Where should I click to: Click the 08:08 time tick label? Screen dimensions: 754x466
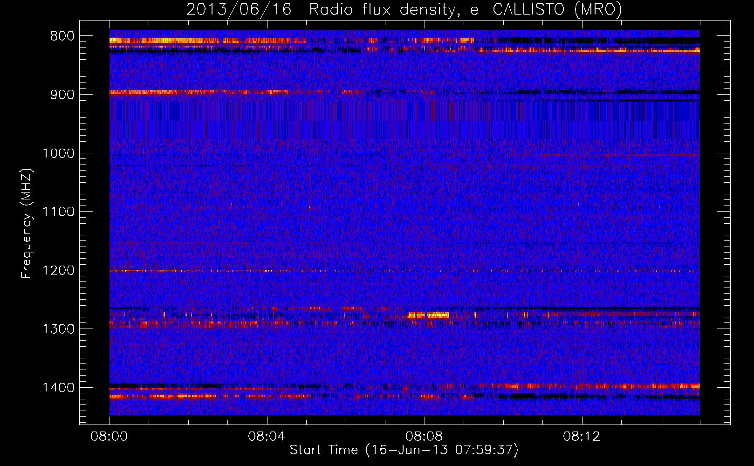[x=425, y=437]
